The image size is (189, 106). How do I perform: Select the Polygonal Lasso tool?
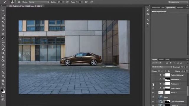pos(3,18)
